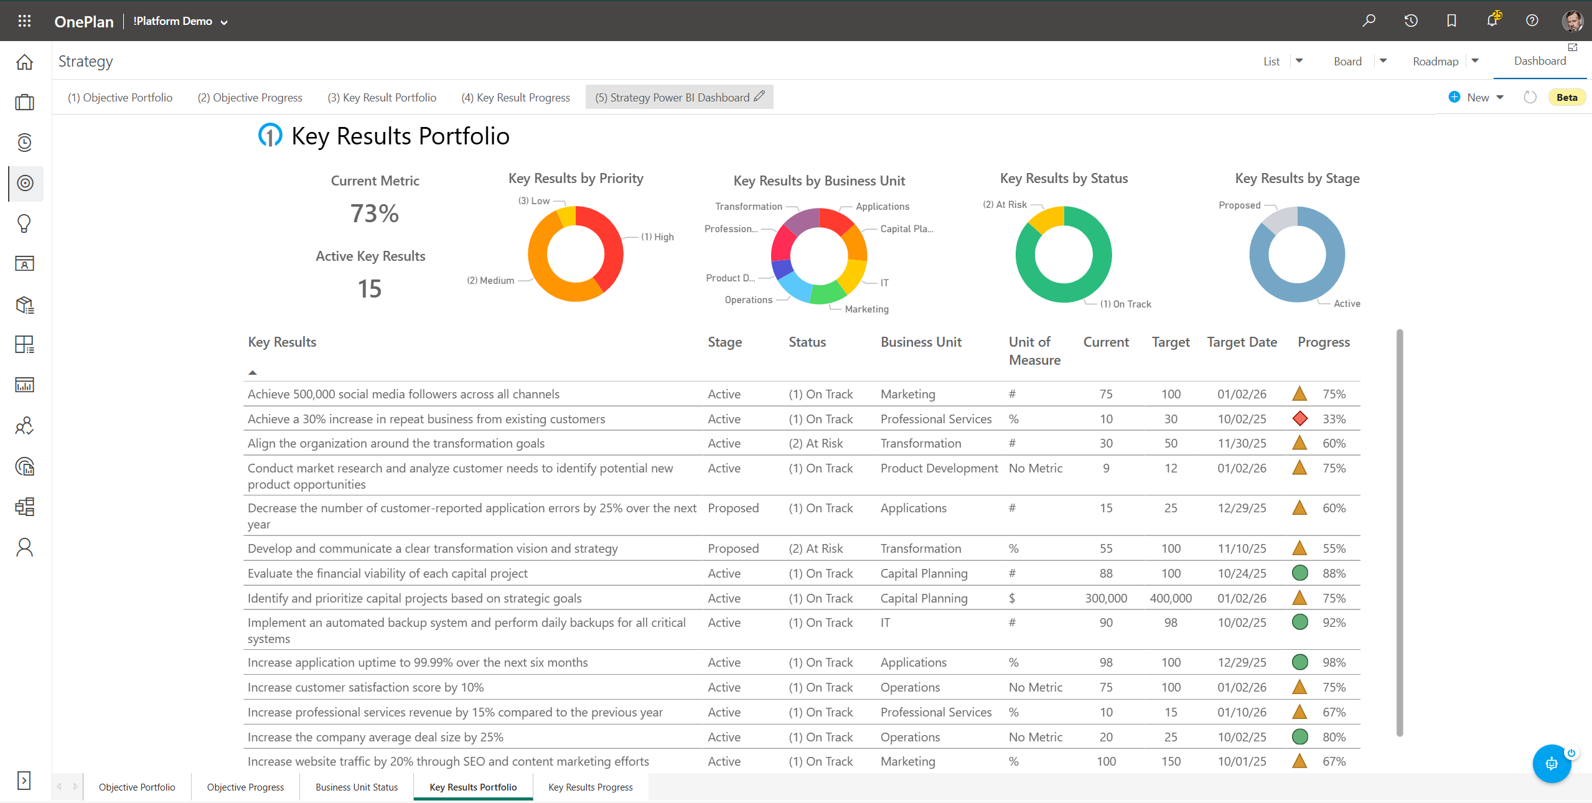Viewport: 1592px width, 803px height.
Task: Open Board view dropdown arrow
Action: (x=1383, y=61)
